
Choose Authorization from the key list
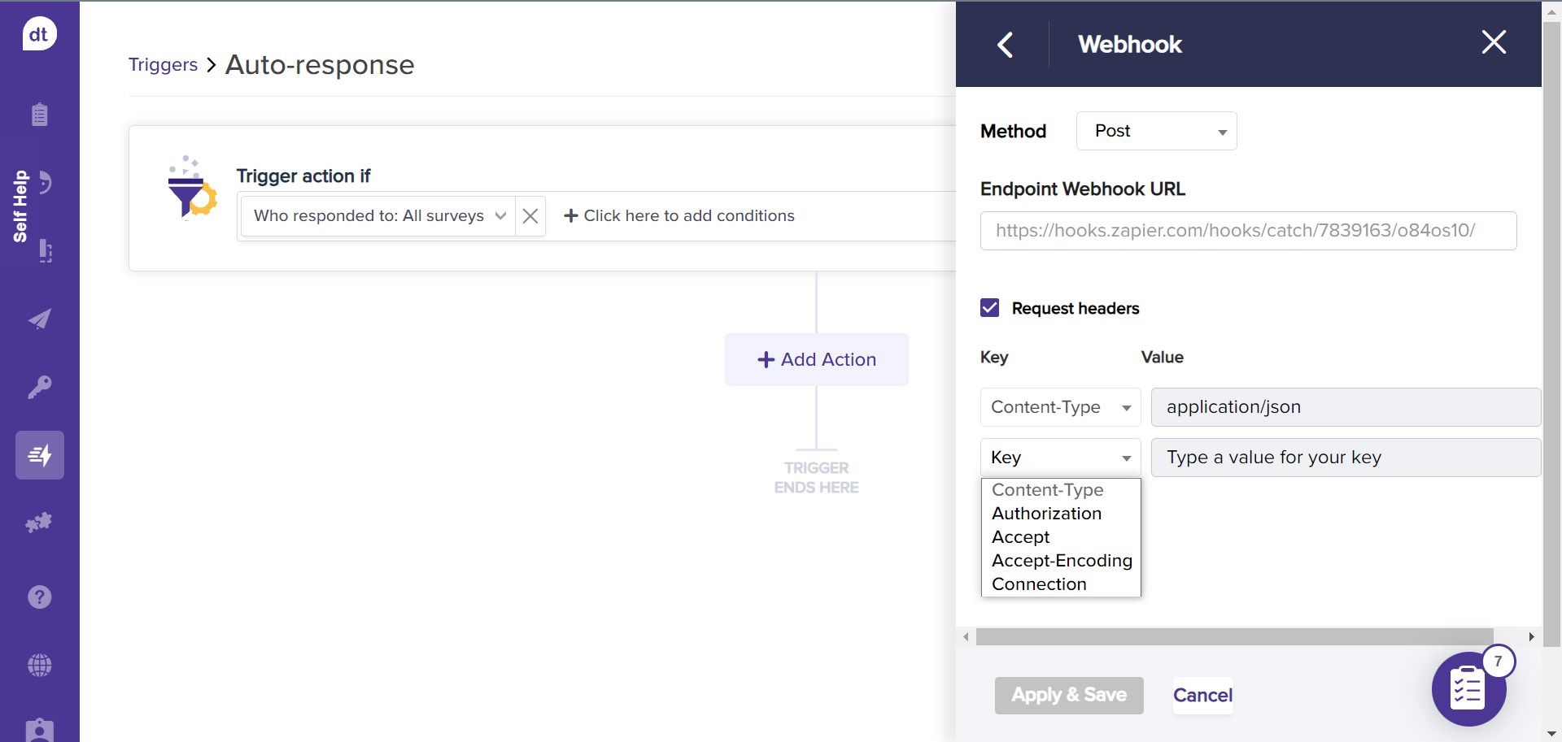click(x=1046, y=514)
